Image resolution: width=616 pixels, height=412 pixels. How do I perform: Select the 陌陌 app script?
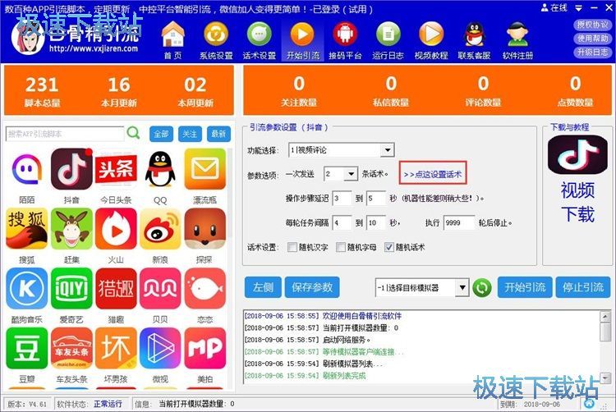(x=27, y=170)
